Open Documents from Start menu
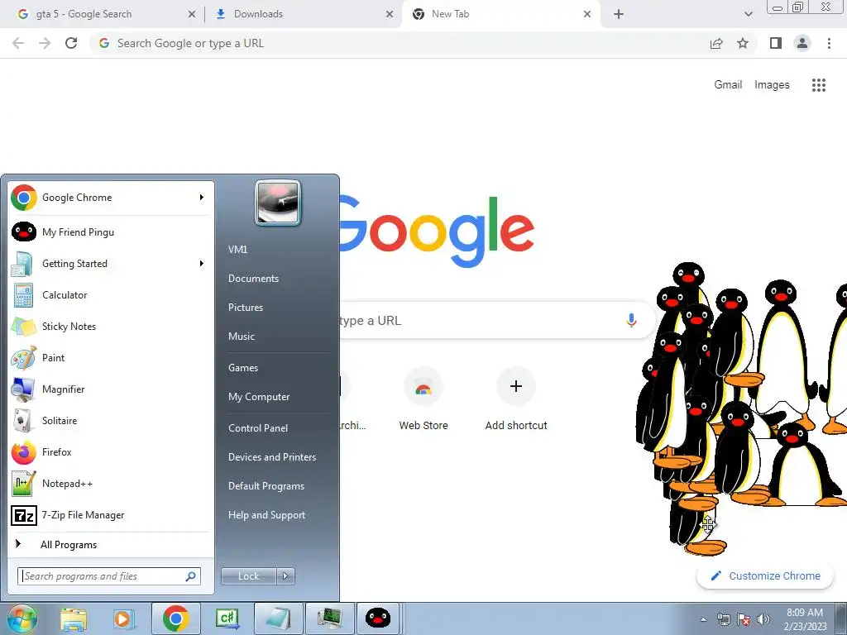The width and height of the screenshot is (847, 635). (x=253, y=279)
